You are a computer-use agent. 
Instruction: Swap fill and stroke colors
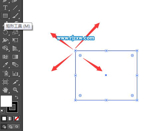coord(17,97)
